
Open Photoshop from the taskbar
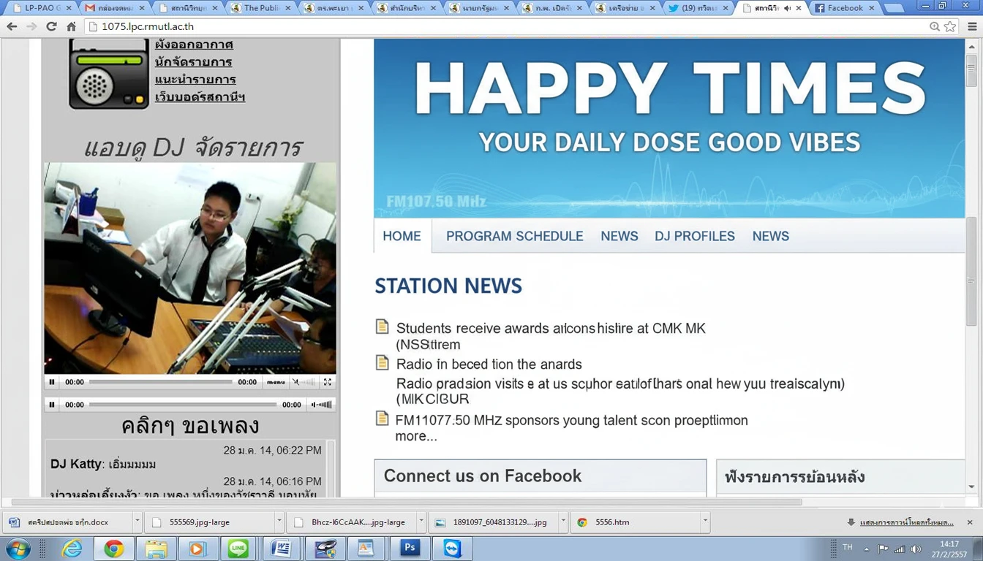tap(410, 548)
